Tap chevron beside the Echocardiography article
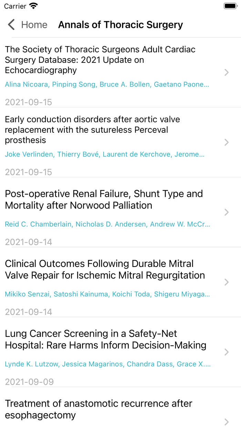The width and height of the screenshot is (241, 429). tap(227, 72)
